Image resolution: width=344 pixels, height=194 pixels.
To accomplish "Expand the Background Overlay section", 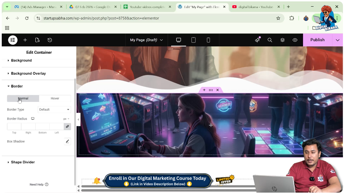I will [28, 74].
